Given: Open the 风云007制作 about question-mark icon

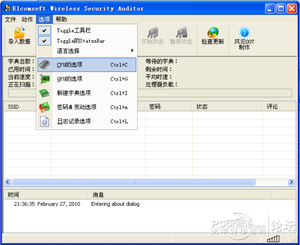Looking at the screenshot, I should point(244,33).
